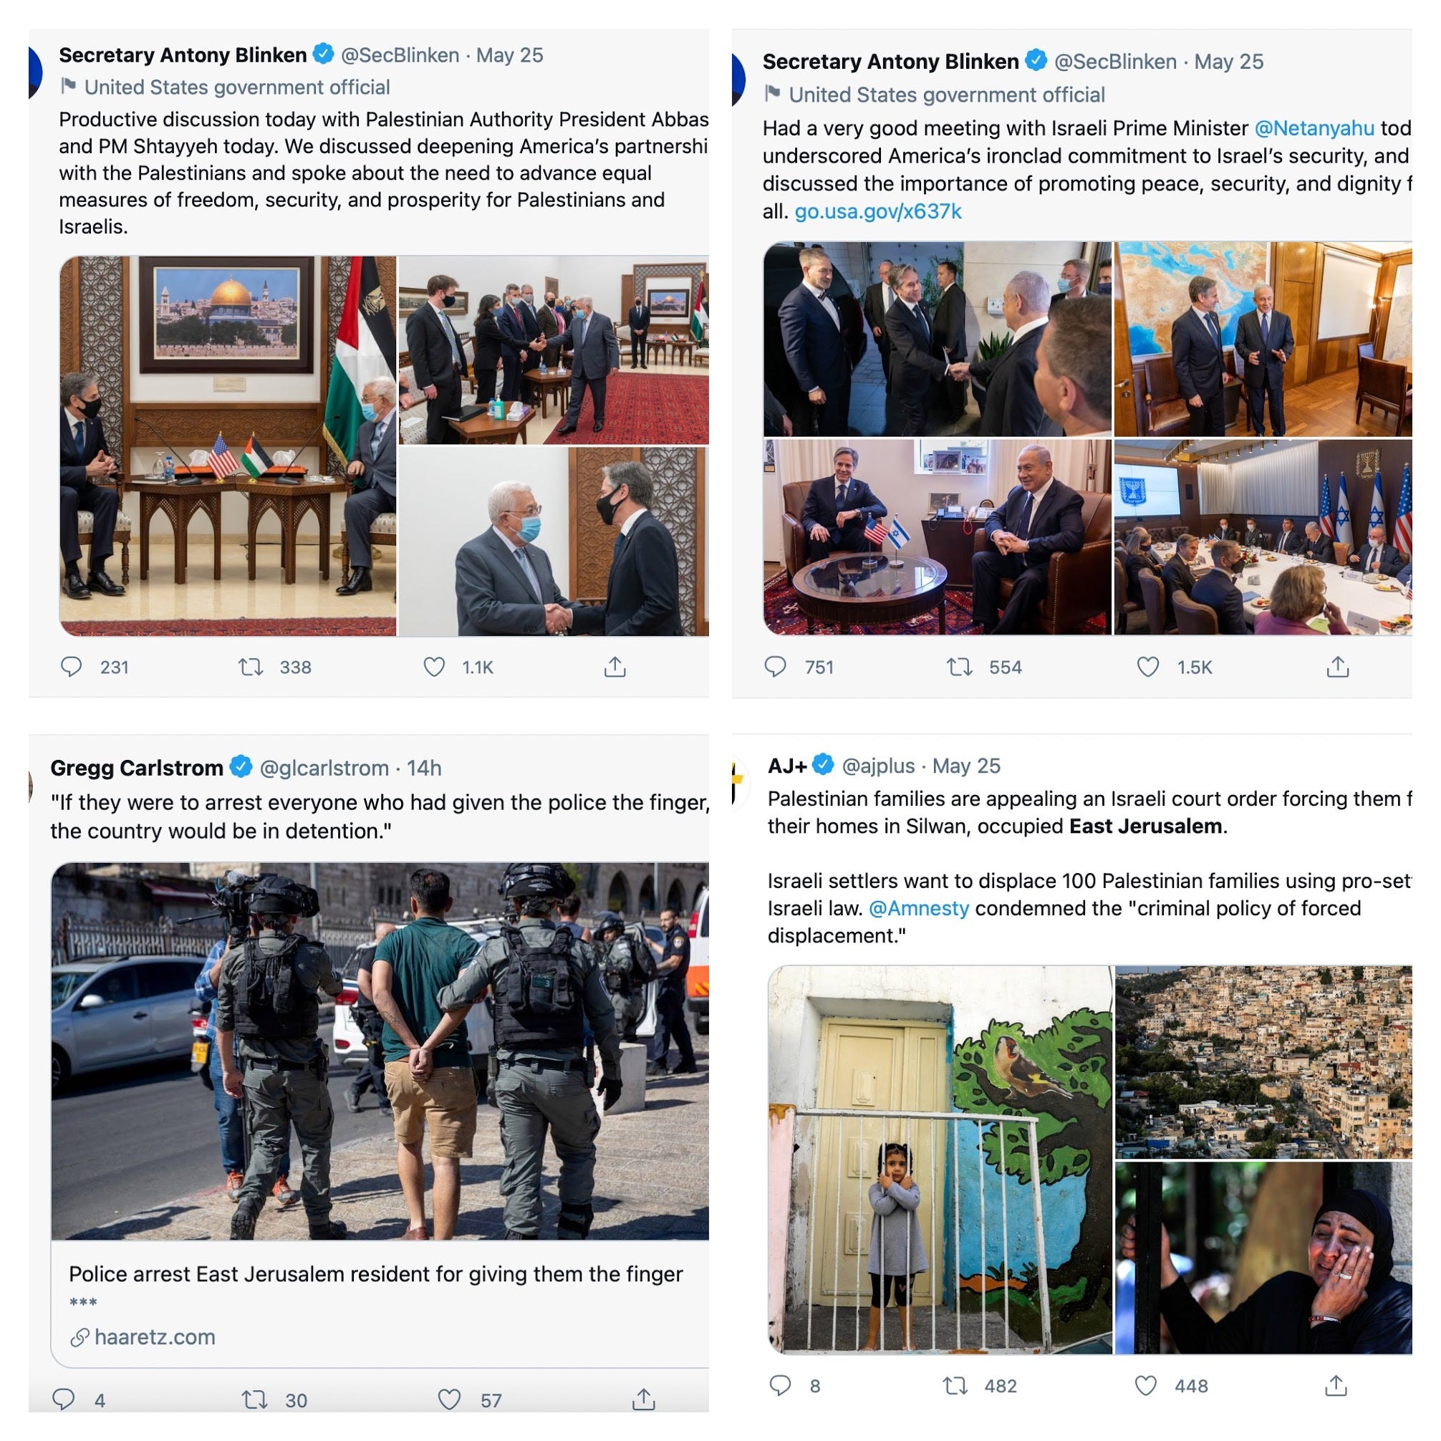This screenshot has height=1441, width=1441.
Task: Like Gregg Carlstrom's tweet
Action: coord(449,1399)
